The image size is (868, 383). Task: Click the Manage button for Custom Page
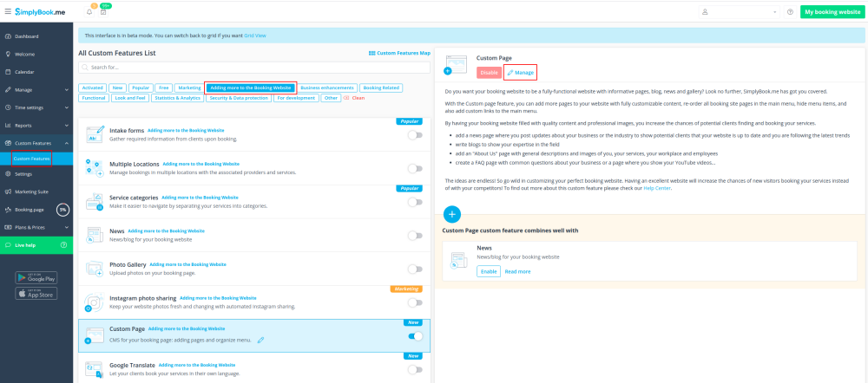click(521, 73)
